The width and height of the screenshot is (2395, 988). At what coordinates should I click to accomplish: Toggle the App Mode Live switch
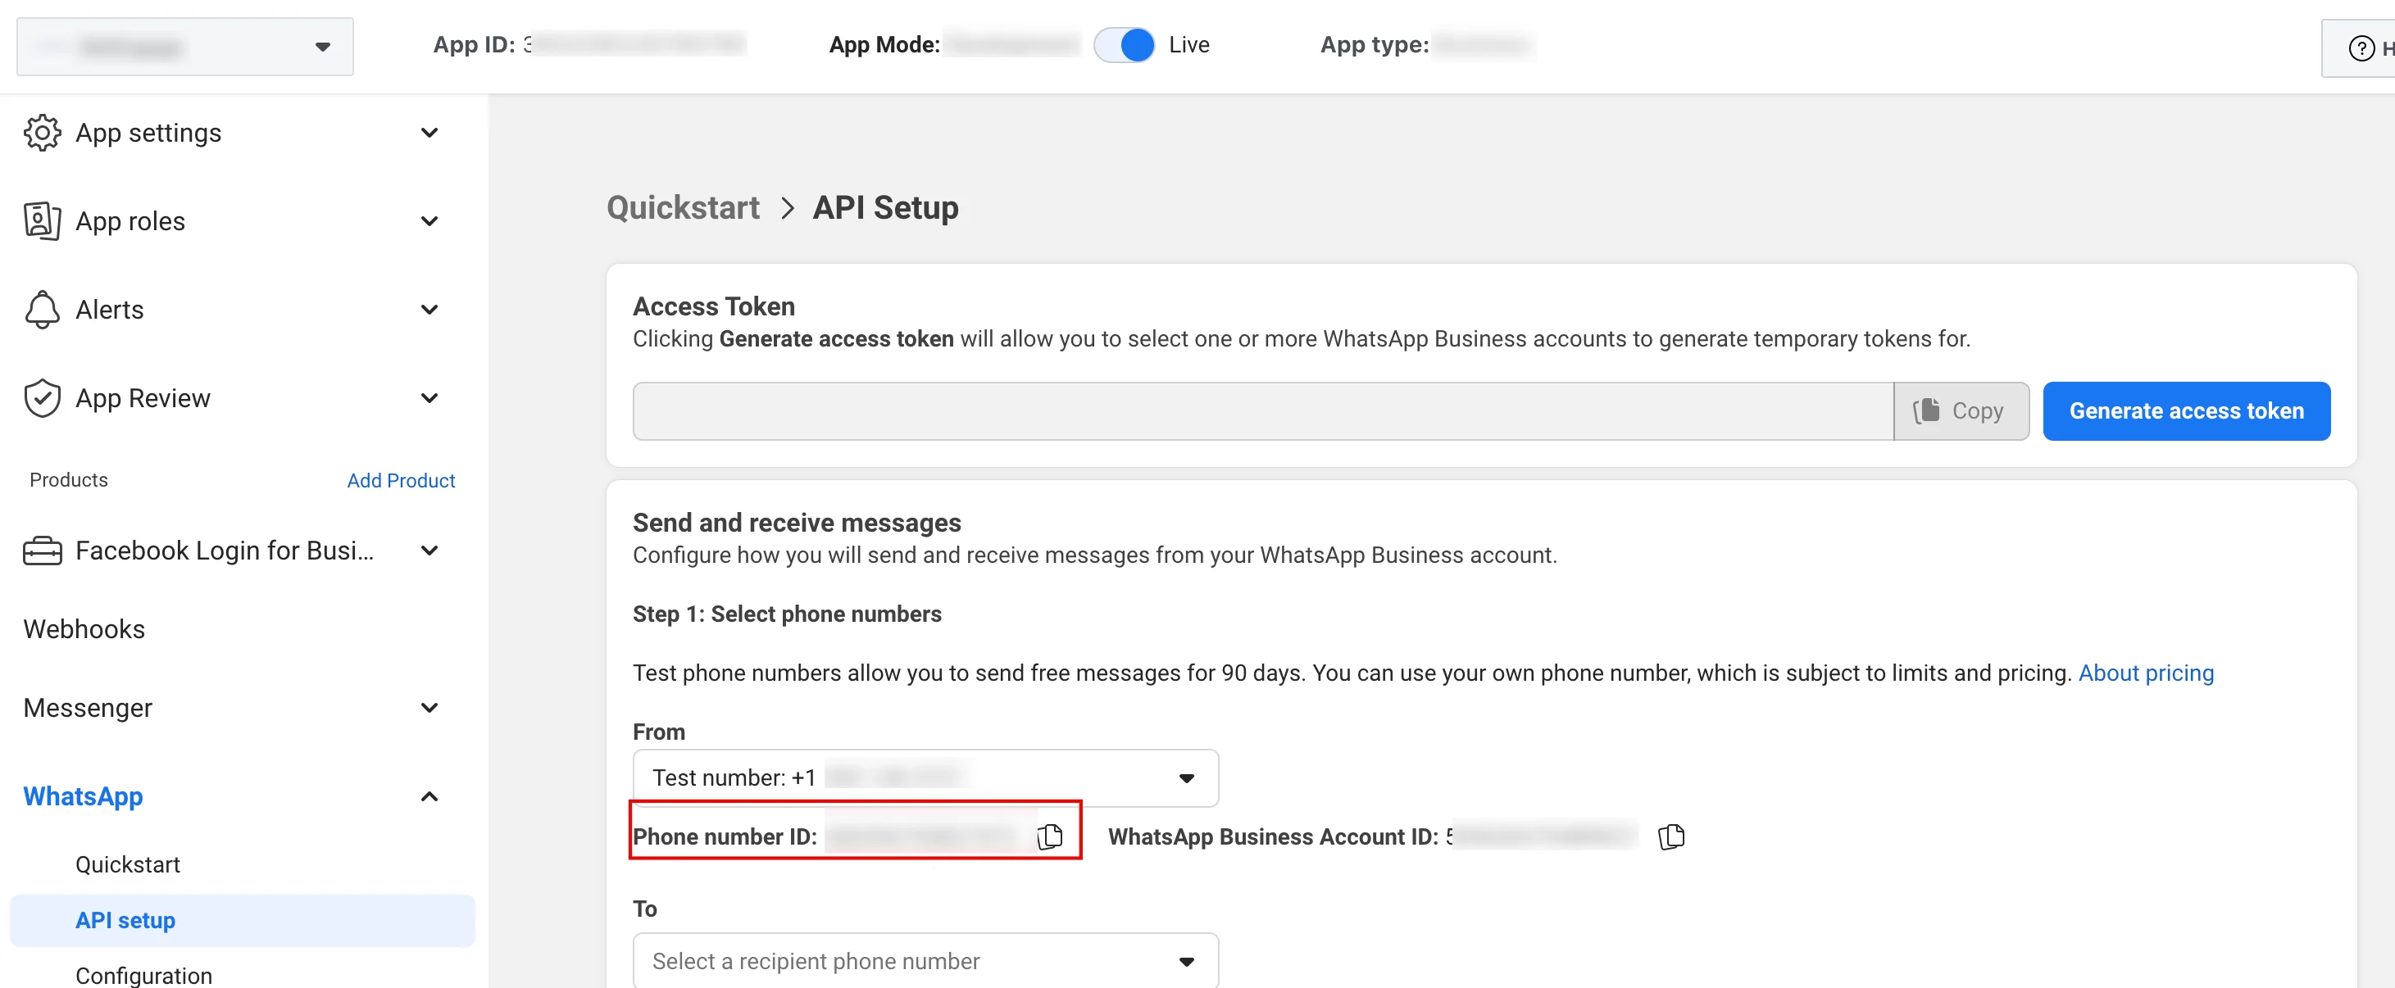(x=1124, y=44)
